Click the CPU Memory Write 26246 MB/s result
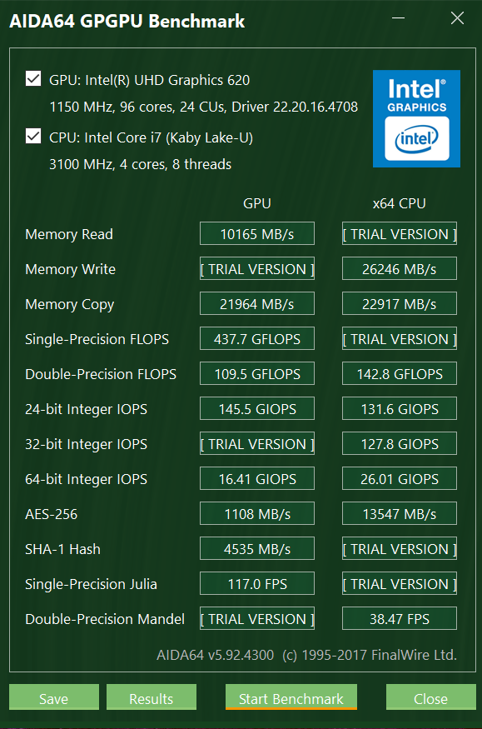 pyautogui.click(x=400, y=268)
